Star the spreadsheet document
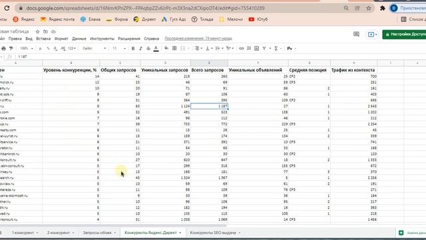The image size is (426, 240). pos(37,31)
